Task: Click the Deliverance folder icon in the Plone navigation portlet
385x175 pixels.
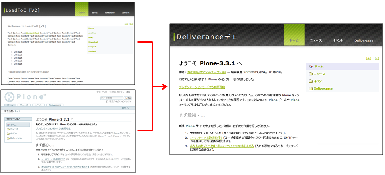Action: point(8,138)
